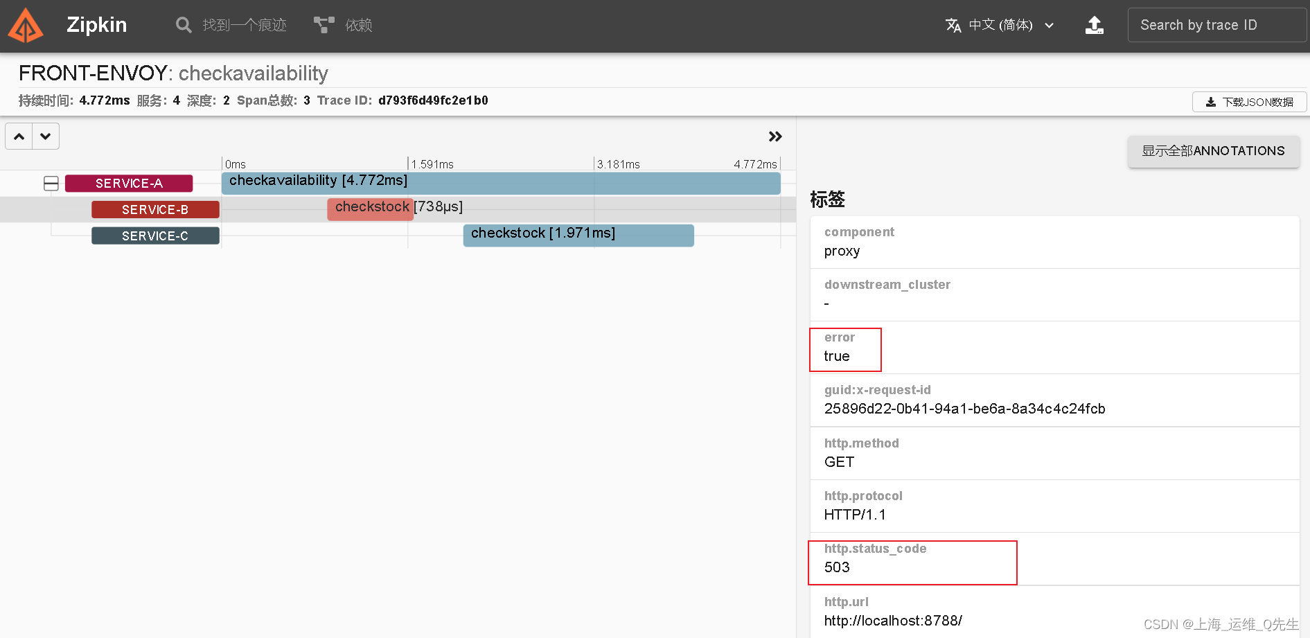Viewport: 1310px width, 638px height.
Task: Click the show all ANNOTATIONS button
Action: [x=1213, y=151]
